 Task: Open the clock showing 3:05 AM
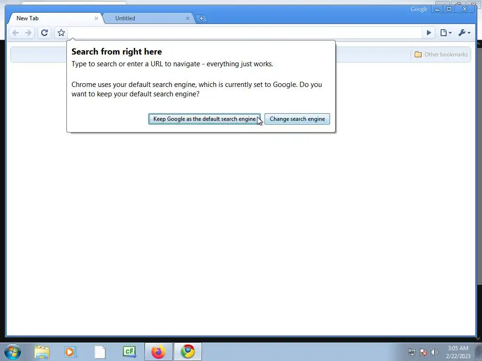pos(458,352)
